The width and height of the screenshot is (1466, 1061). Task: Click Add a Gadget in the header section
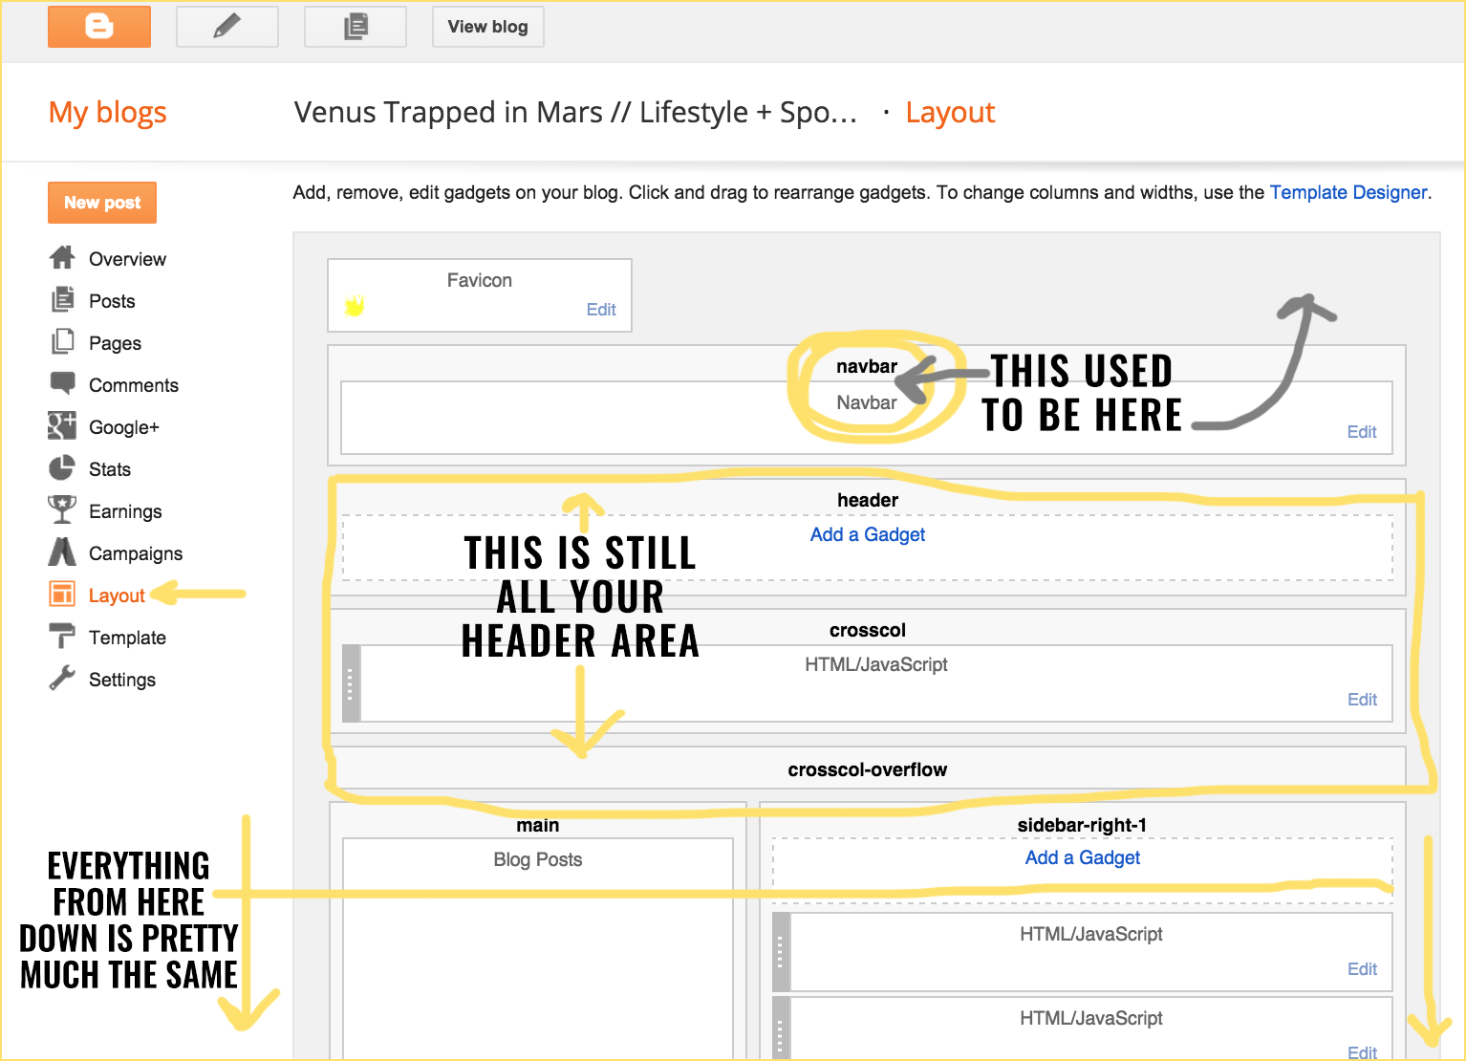point(867,534)
